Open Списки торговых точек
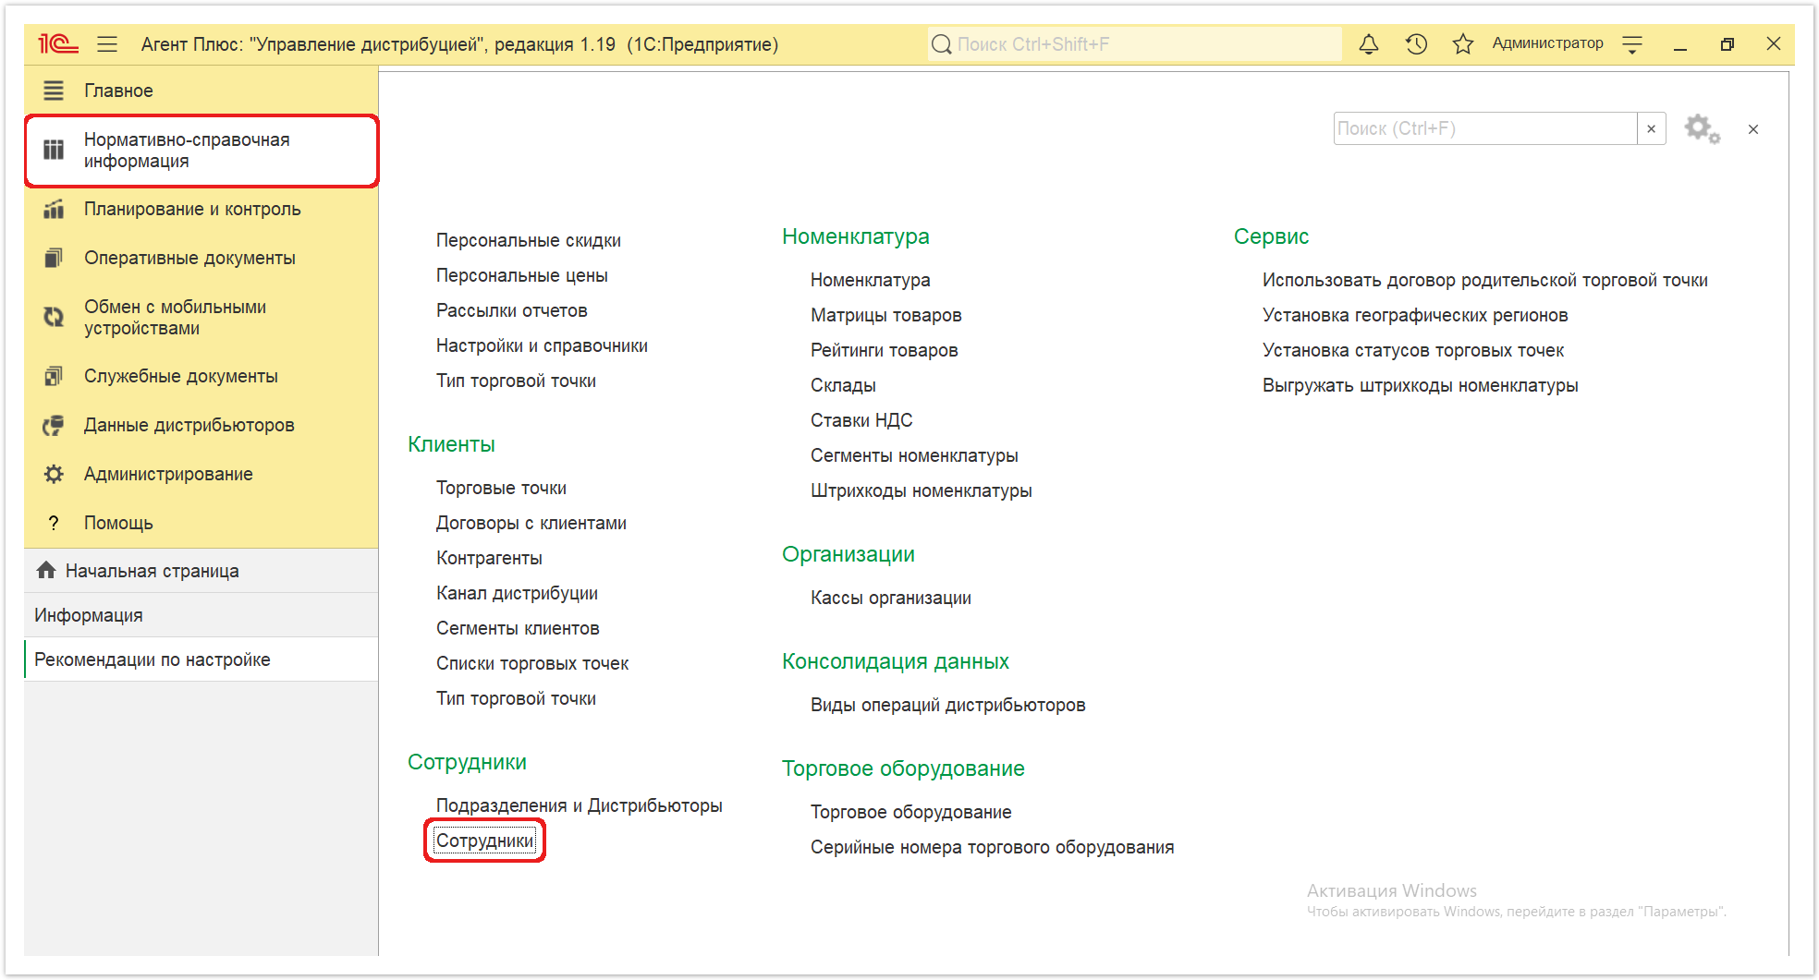This screenshot has height=980, width=1819. coord(532,663)
